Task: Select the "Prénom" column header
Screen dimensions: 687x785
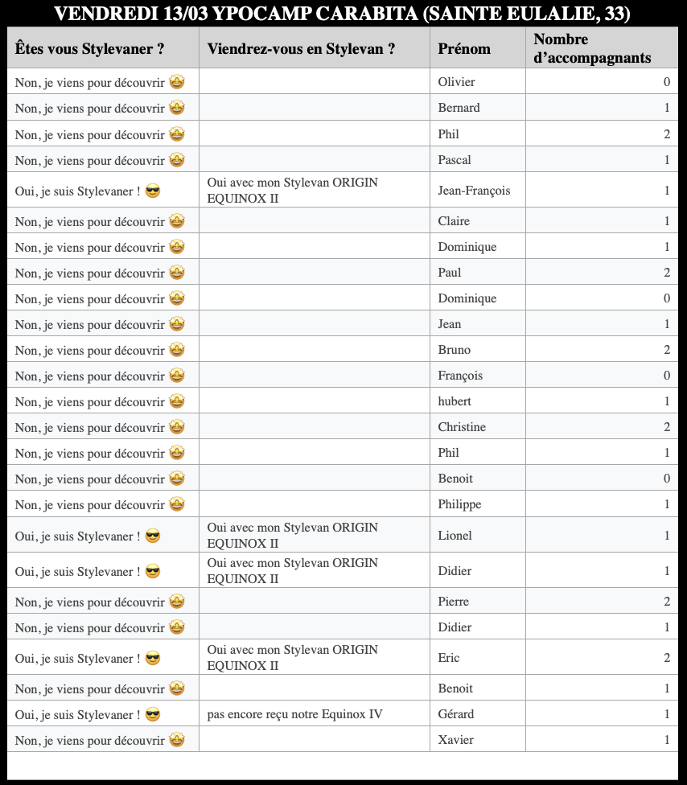Action: pyautogui.click(x=464, y=48)
